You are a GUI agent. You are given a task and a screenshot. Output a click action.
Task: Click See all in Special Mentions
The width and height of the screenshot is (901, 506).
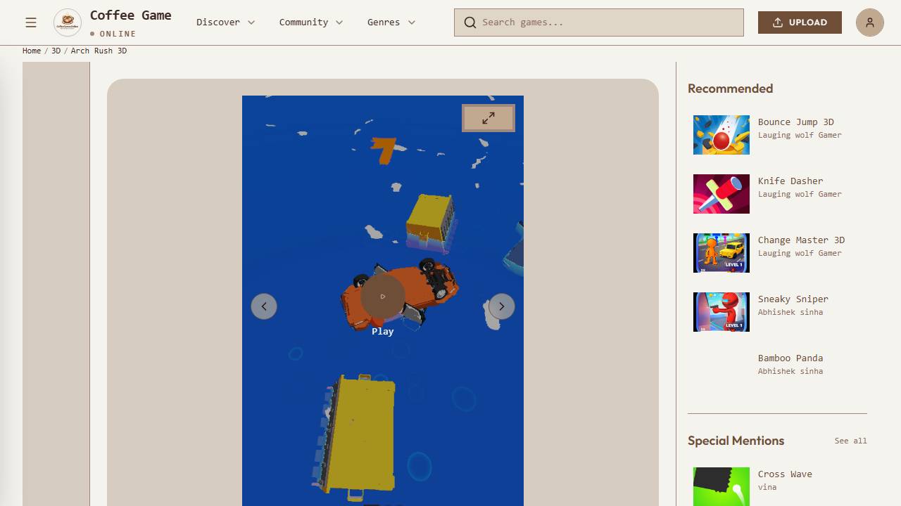(851, 441)
